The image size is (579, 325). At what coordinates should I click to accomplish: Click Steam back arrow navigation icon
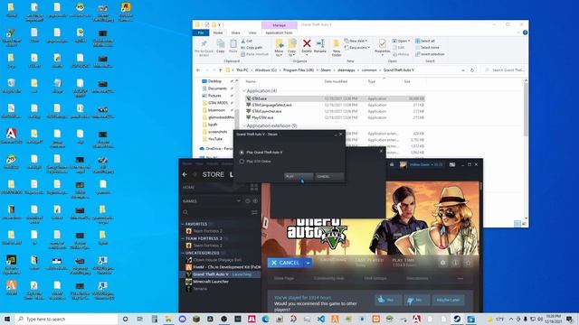coord(185,174)
